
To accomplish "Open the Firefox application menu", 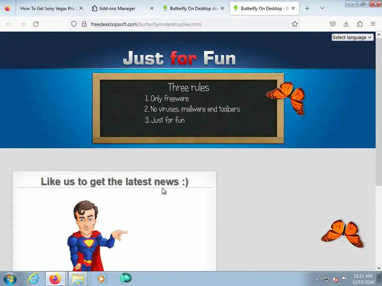I will [x=373, y=24].
